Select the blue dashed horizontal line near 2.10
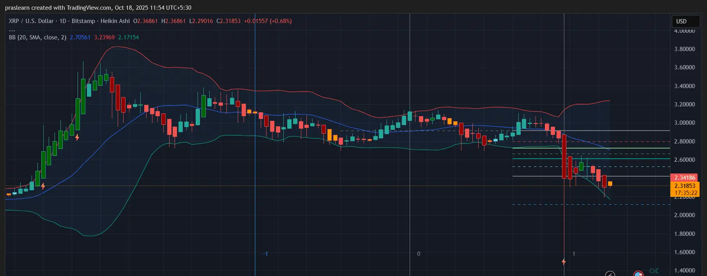 coord(591,204)
